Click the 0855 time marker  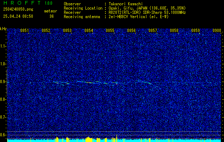[110, 31]
